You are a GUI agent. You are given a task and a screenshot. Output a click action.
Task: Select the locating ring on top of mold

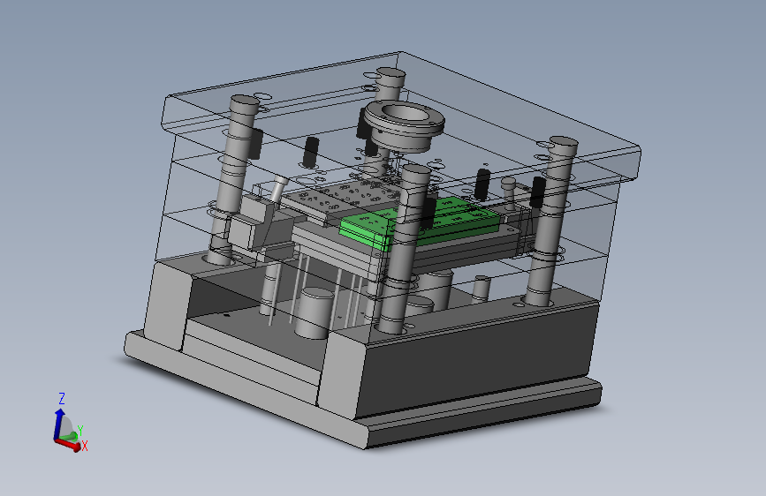(405, 126)
